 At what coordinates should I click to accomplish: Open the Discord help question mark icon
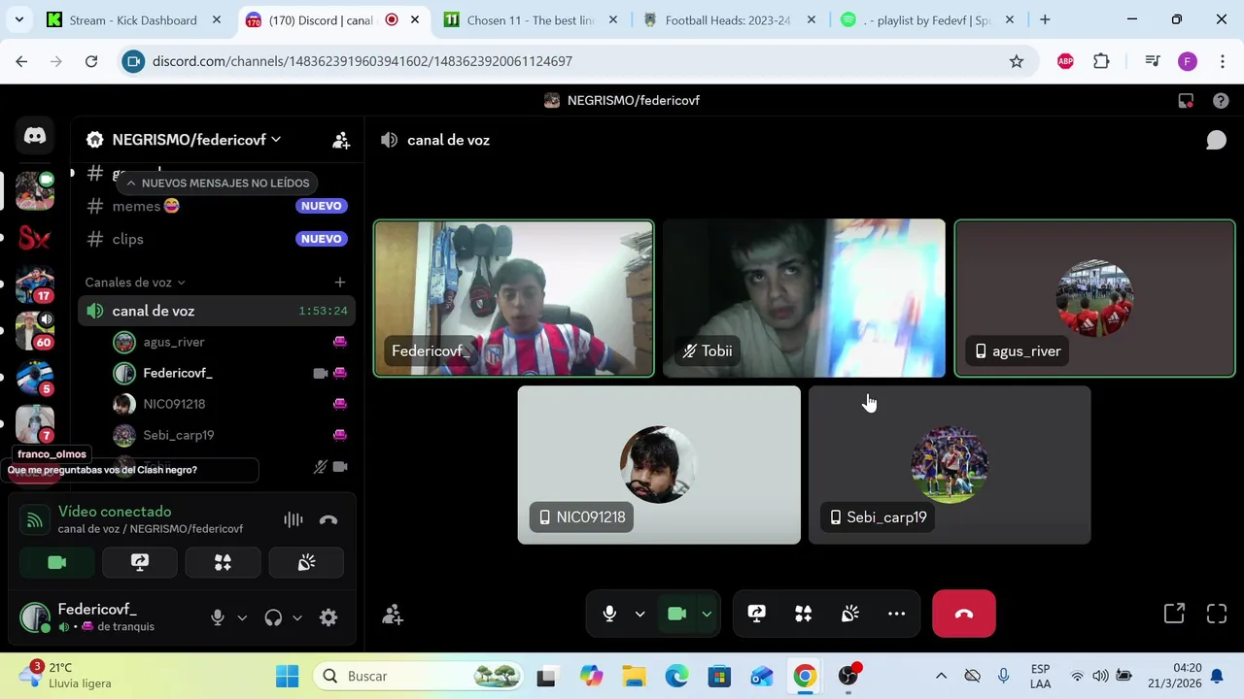(1221, 101)
